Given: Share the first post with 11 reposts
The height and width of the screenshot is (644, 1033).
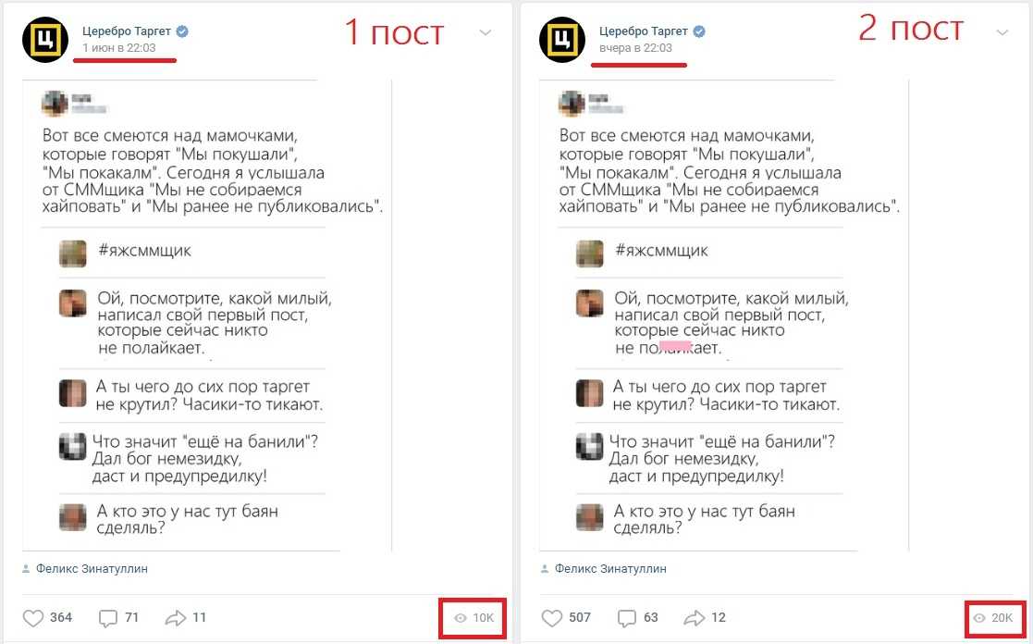Looking at the screenshot, I should [186, 618].
